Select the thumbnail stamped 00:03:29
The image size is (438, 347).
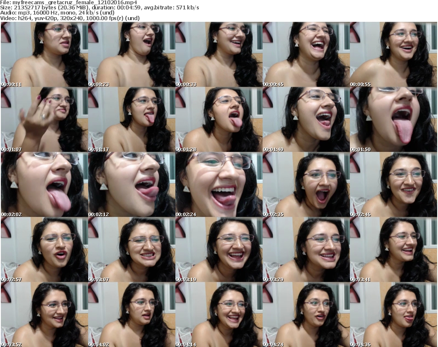pyautogui.click(x=306, y=249)
